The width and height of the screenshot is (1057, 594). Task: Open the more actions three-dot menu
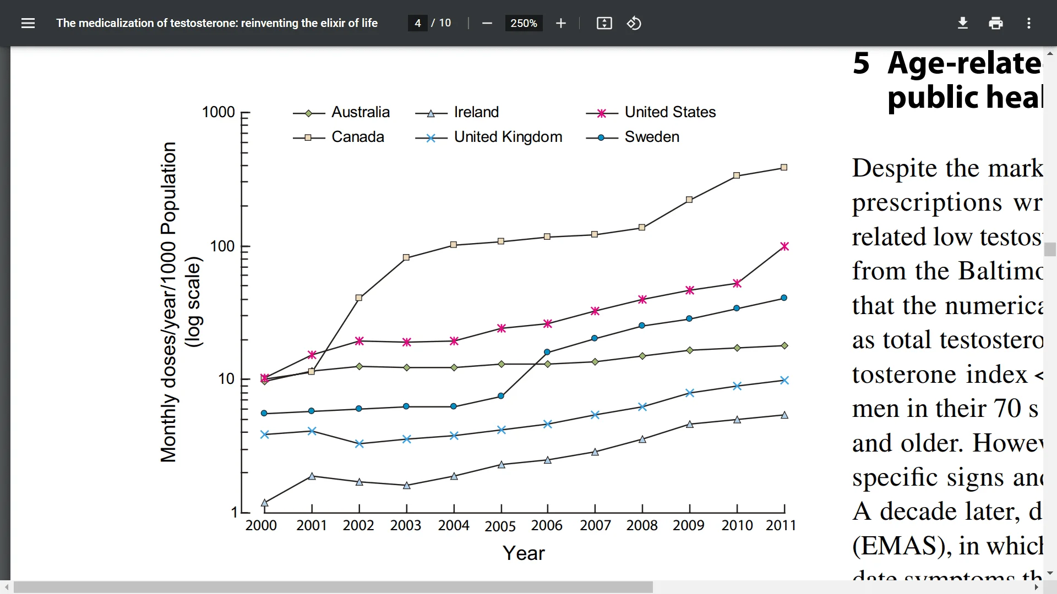1029,23
